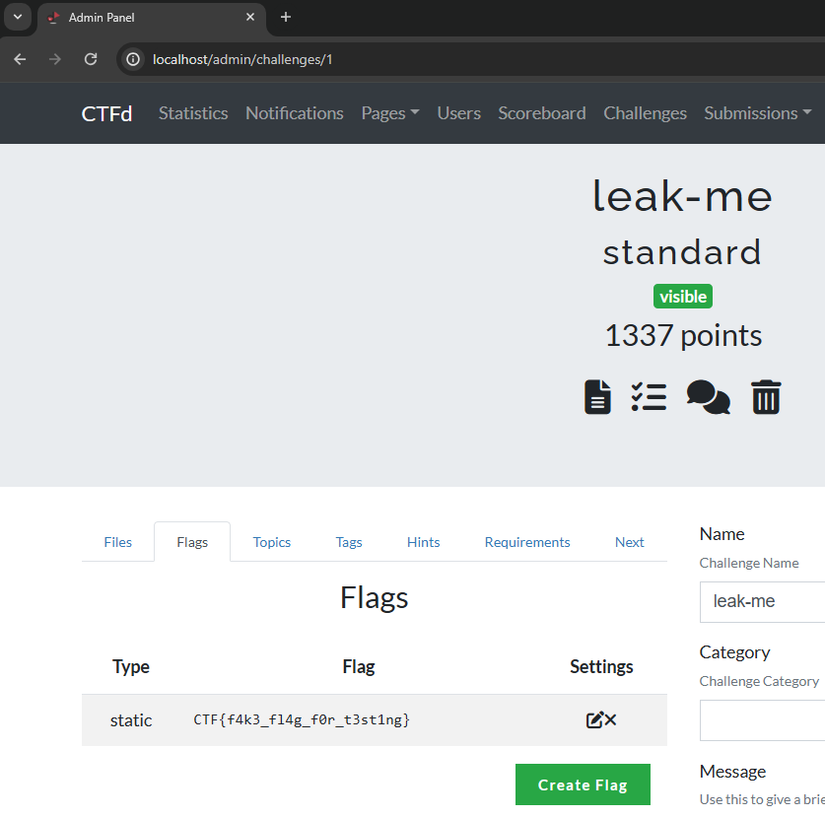Image resolution: width=825 pixels, height=817 pixels.
Task: Open the Challenges admin page
Action: (x=645, y=113)
